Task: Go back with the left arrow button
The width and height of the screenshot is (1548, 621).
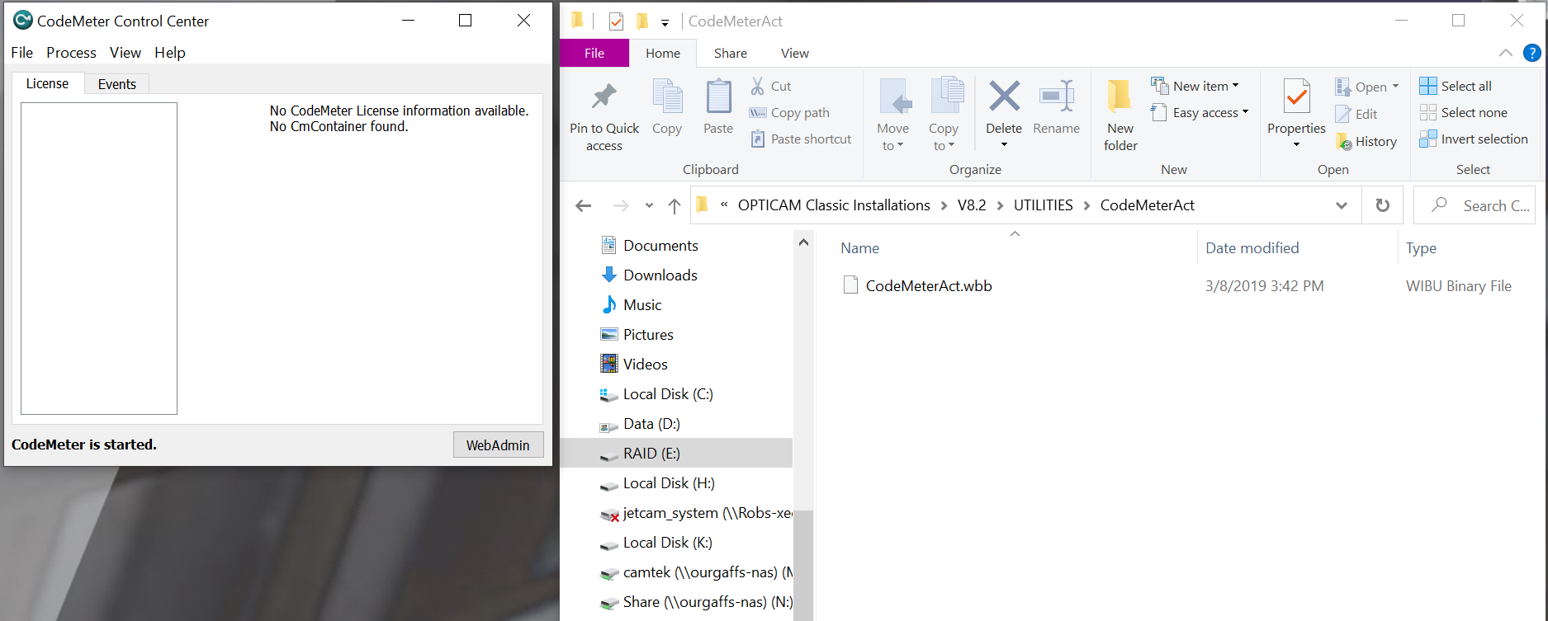Action: point(584,205)
